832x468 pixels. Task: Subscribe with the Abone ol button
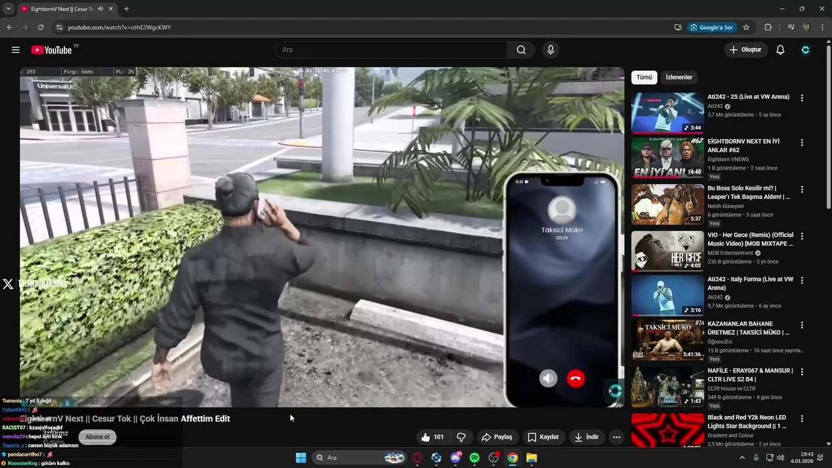[x=97, y=437]
